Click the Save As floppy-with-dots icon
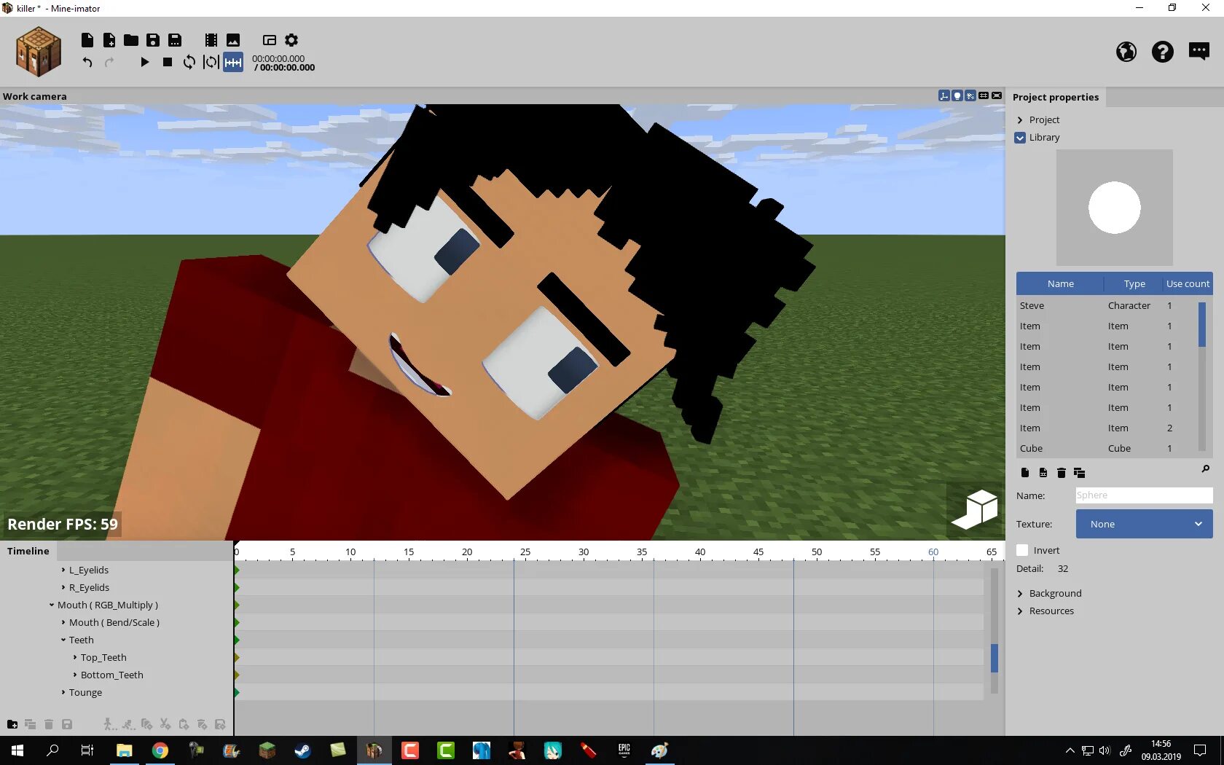Screen dimensions: 1224x765 pos(175,40)
